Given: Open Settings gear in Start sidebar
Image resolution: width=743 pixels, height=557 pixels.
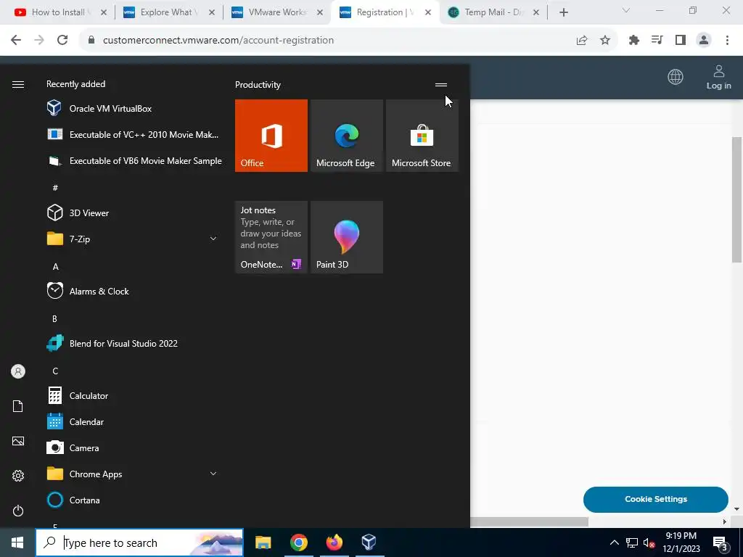Looking at the screenshot, I should [x=18, y=476].
